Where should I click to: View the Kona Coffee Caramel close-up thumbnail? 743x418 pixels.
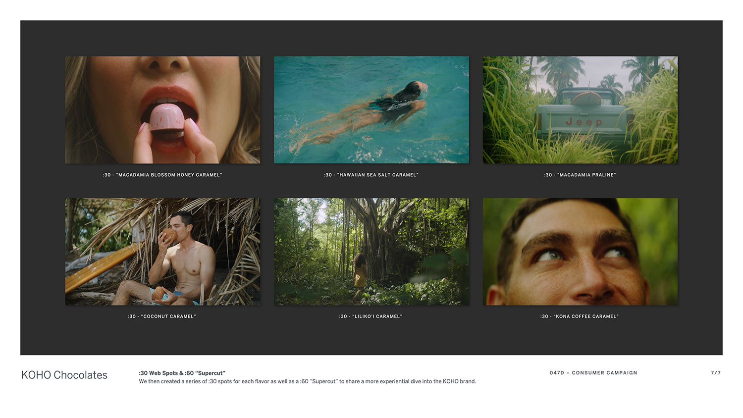pyautogui.click(x=580, y=252)
